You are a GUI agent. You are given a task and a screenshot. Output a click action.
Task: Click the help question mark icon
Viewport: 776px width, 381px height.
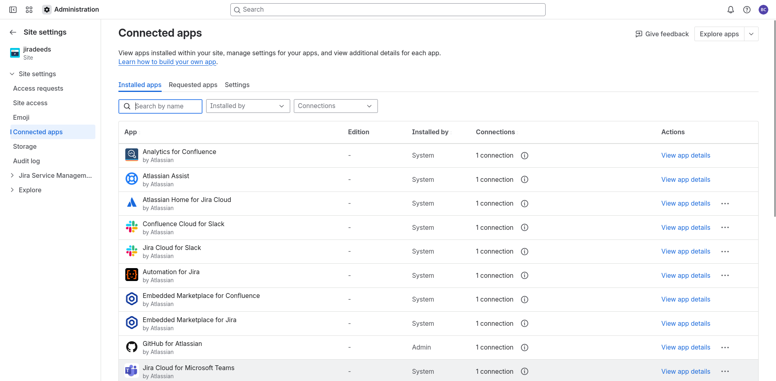tap(746, 10)
